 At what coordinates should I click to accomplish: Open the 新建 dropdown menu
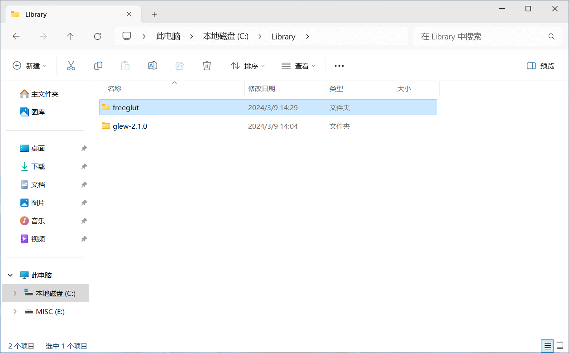click(x=29, y=66)
